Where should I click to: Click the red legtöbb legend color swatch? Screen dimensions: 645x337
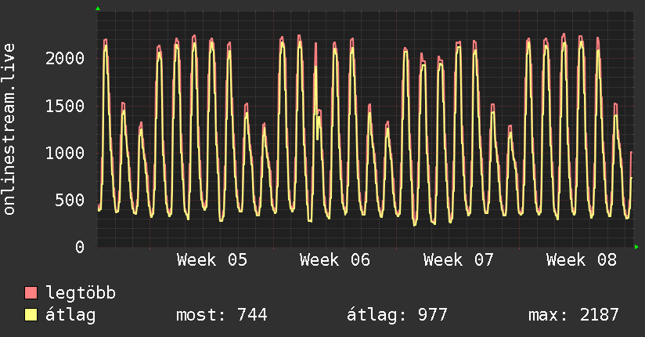[31, 294]
